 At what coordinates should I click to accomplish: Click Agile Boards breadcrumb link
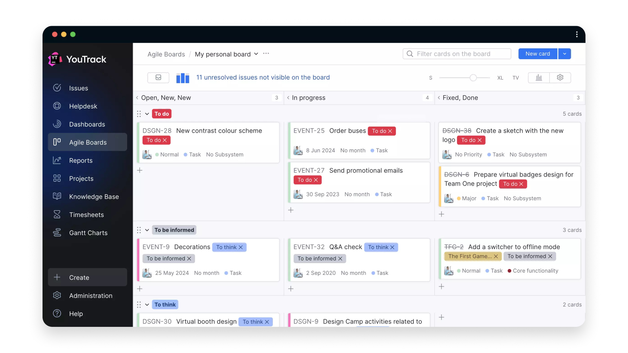pos(166,54)
